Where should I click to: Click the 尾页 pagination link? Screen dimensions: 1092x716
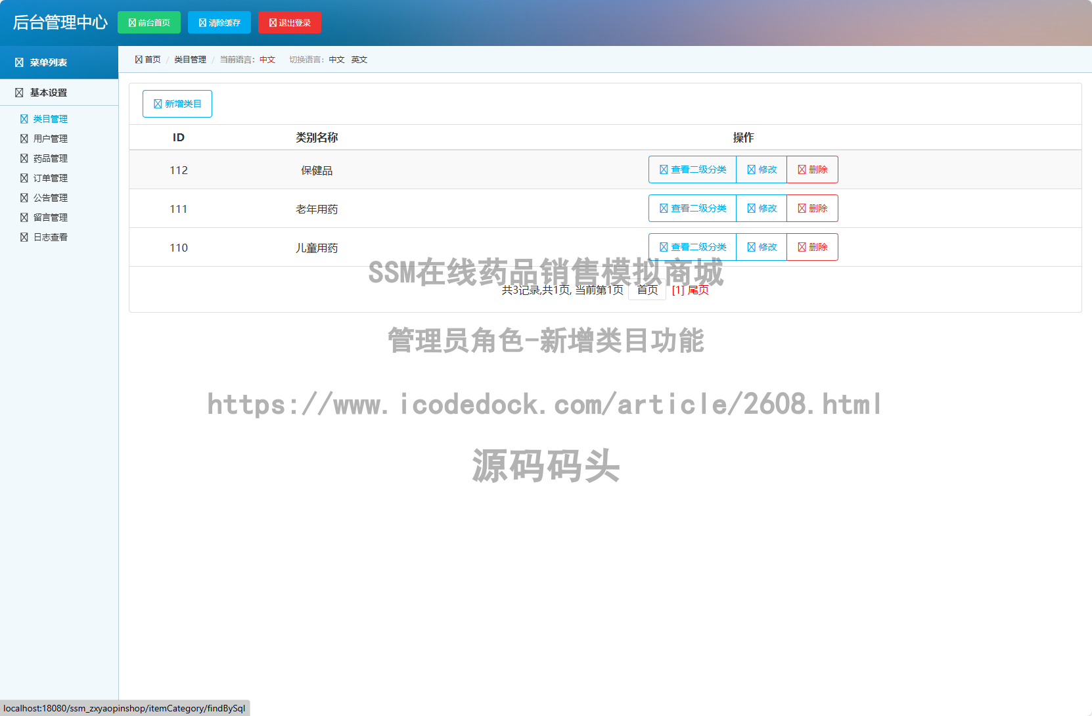pos(698,290)
